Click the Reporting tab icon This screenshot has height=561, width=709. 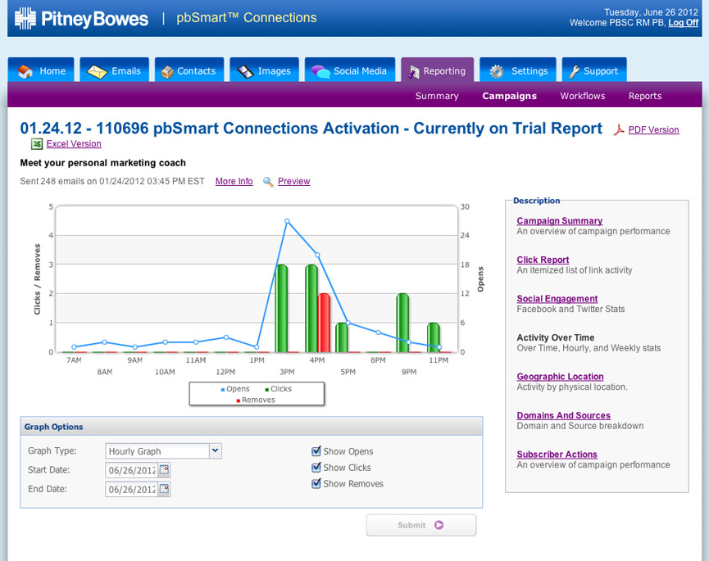[x=413, y=71]
